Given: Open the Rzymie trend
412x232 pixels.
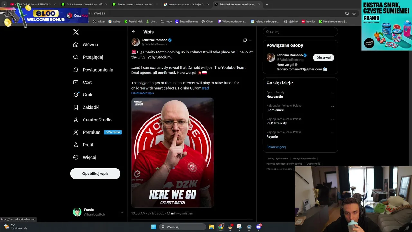Looking at the screenshot, I should click(272, 137).
